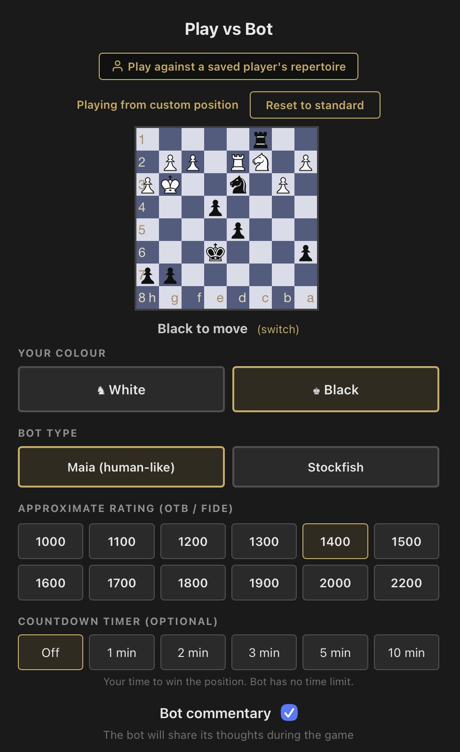Choose approximate rating 2200

pyautogui.click(x=406, y=583)
